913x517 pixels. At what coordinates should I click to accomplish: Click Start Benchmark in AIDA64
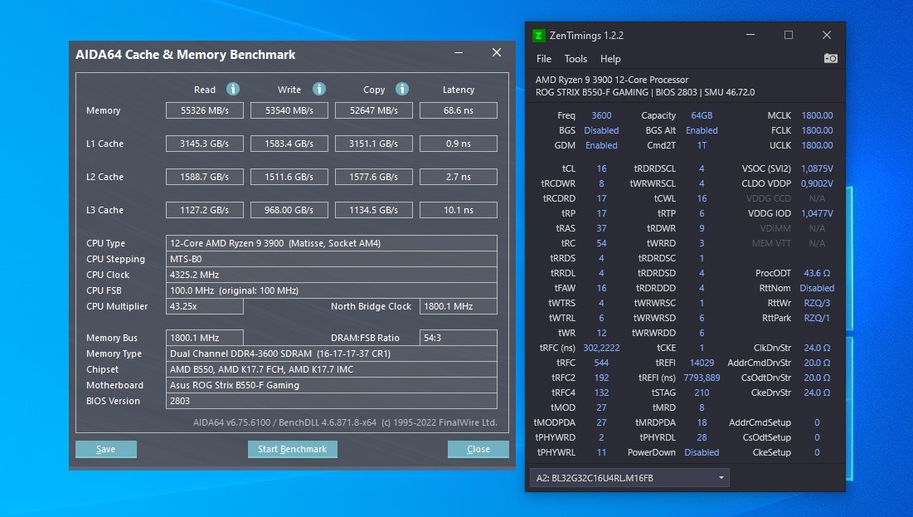pos(292,450)
